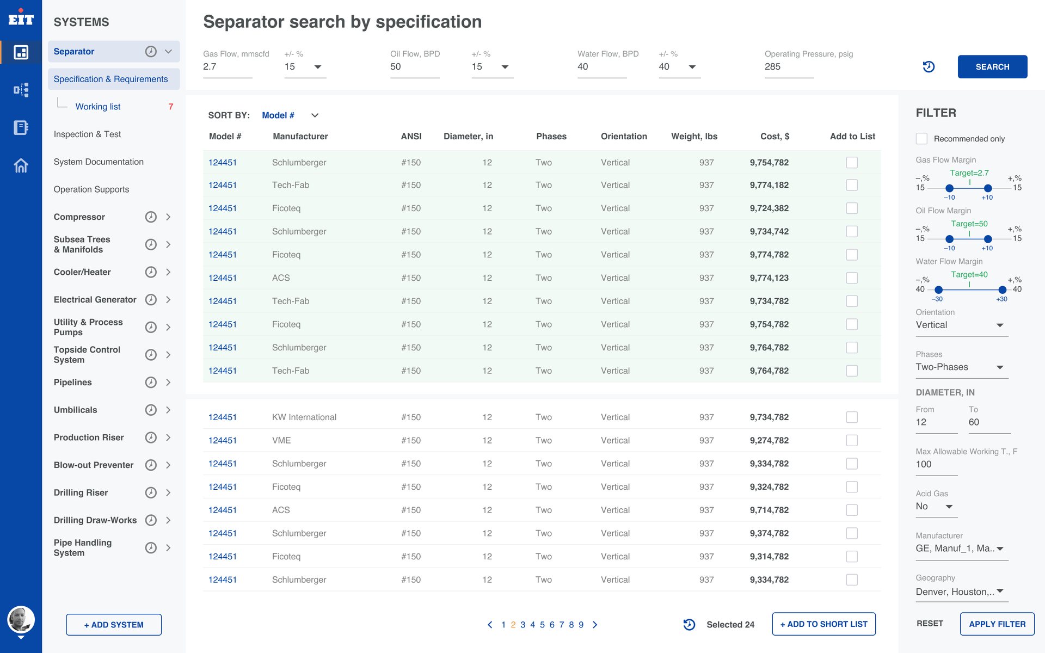Image resolution: width=1045 pixels, height=653 pixels.
Task: Click the clock icon for Compressor
Action: (151, 217)
